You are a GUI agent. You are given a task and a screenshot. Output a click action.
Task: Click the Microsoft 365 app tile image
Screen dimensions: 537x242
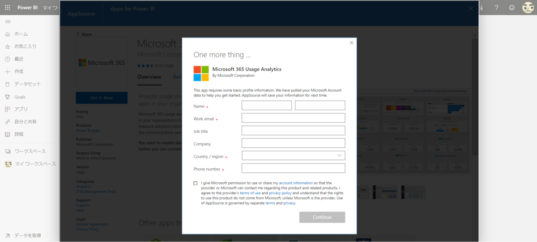[x=102, y=63]
